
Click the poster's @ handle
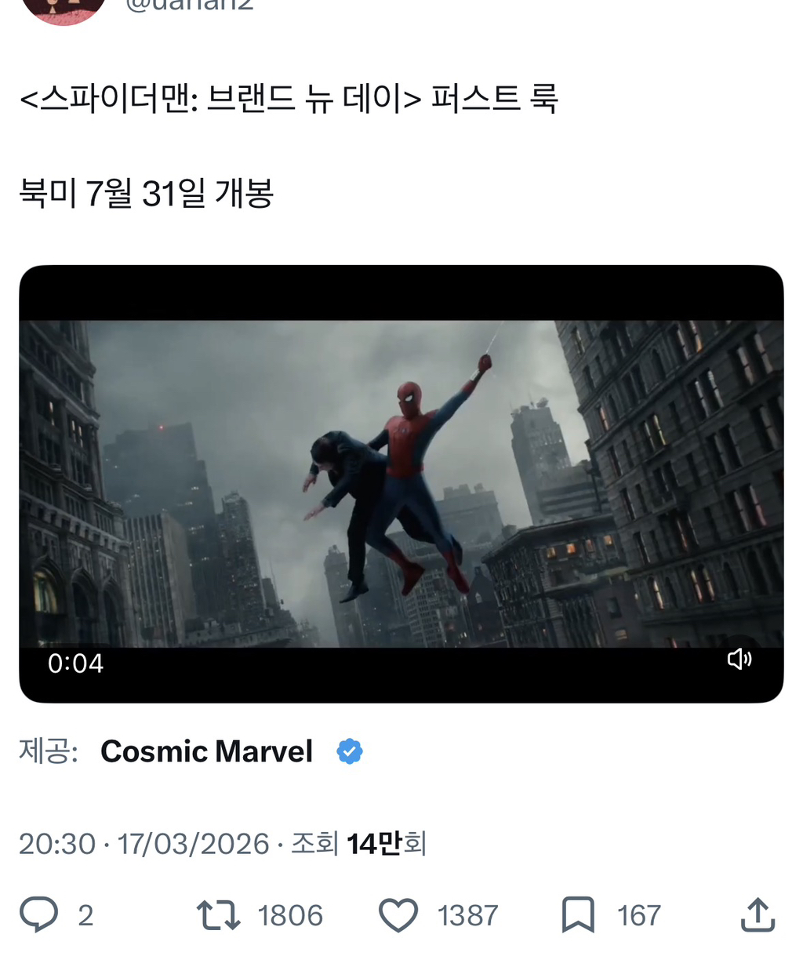click(x=189, y=5)
